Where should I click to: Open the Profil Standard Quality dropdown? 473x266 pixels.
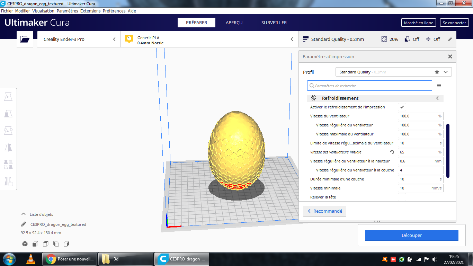click(394, 72)
